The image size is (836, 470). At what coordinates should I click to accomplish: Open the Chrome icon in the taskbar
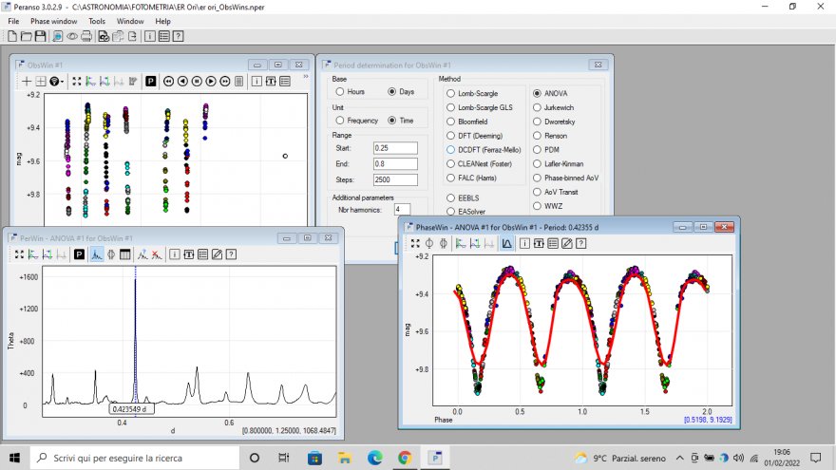tap(405, 458)
